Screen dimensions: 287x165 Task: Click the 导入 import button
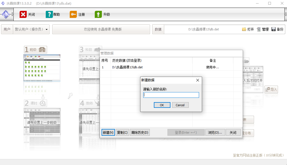271,89
